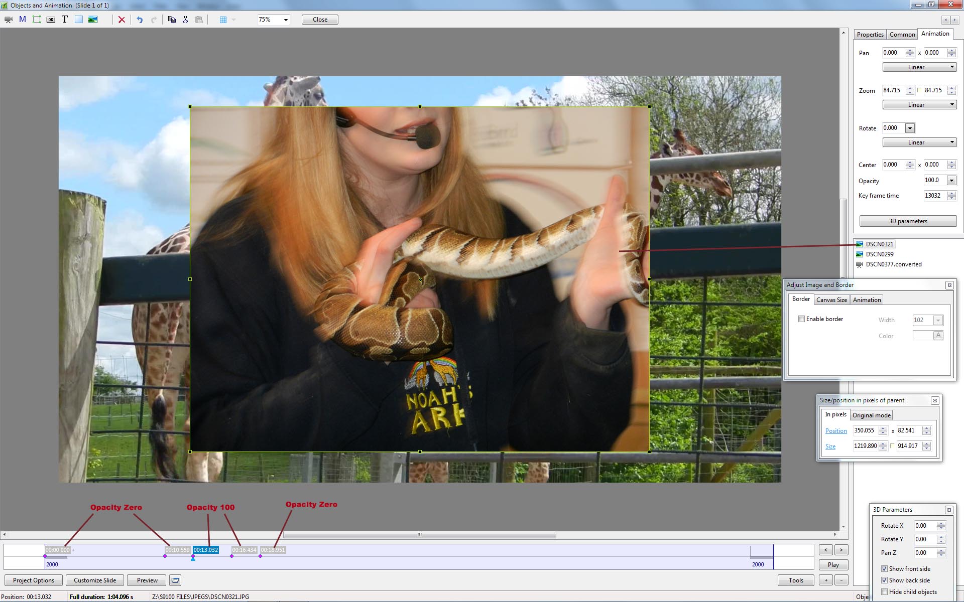Open the 75% zoom level dropdown
Screen dimensions: 964x602
pyautogui.click(x=286, y=20)
